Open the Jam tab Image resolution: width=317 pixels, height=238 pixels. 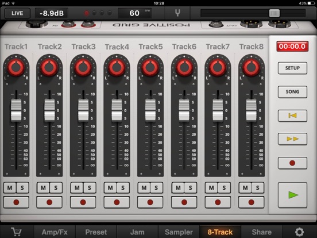[x=137, y=232]
